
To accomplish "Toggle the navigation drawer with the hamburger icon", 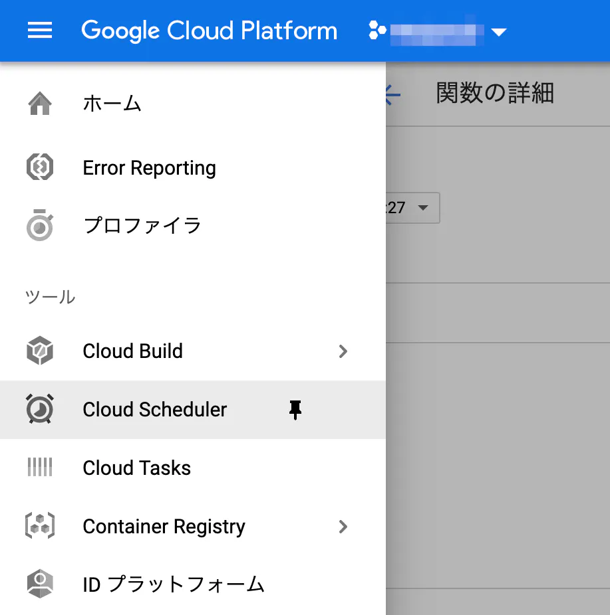I will click(39, 31).
